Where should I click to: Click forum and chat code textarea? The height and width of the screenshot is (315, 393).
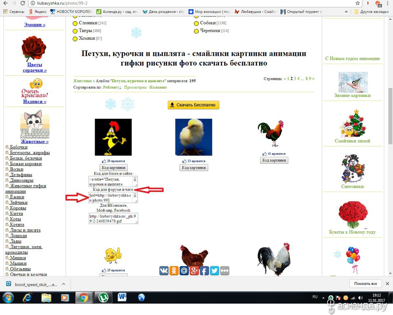(x=113, y=198)
